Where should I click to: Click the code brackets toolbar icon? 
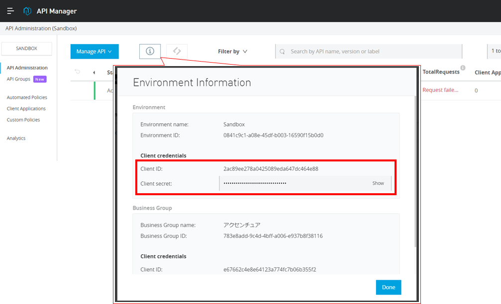click(177, 51)
